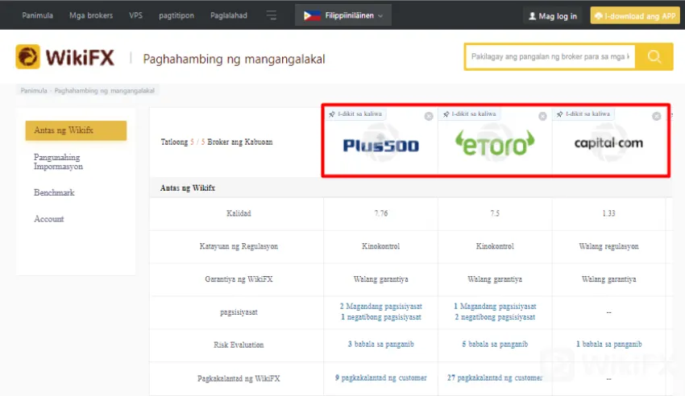Pin Plus500 column to the left
Screen dimensions: 685x396
click(x=355, y=113)
